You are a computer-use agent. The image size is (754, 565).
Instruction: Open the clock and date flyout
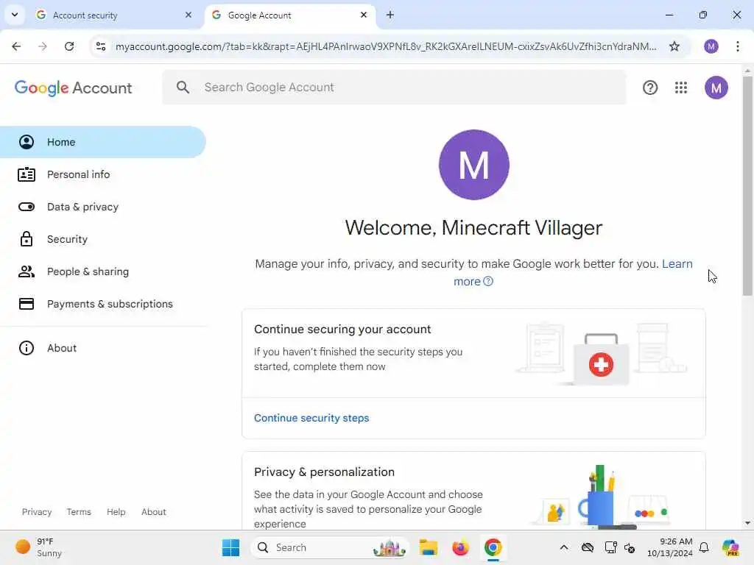669,547
